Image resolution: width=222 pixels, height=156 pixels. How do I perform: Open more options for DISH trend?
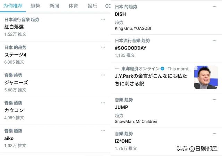pyautogui.click(x=214, y=6)
